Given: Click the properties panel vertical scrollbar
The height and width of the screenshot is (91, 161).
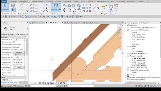Looking at the screenshot, I should tap(27, 47).
